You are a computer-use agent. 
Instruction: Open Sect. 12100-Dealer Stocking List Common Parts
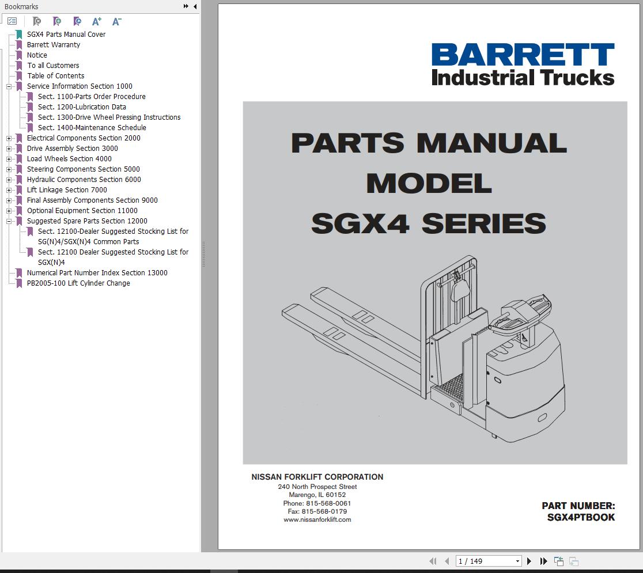pos(113,237)
